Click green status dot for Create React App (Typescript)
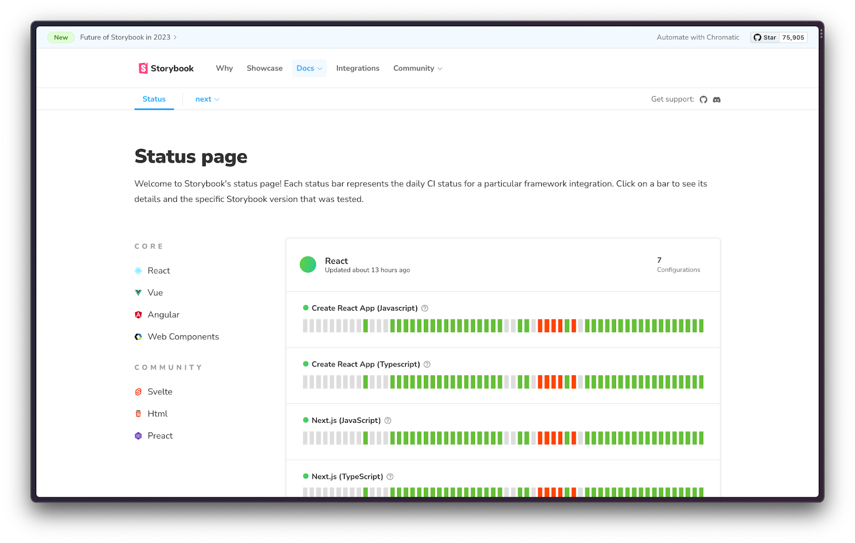Screen dimensions: 855x543 [306, 364]
